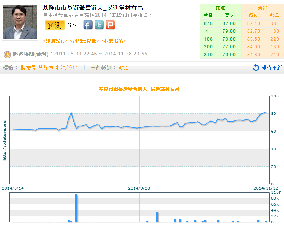Click the 2014/11/12 date axis label
The width and height of the screenshot is (284, 226).
(x=266, y=188)
